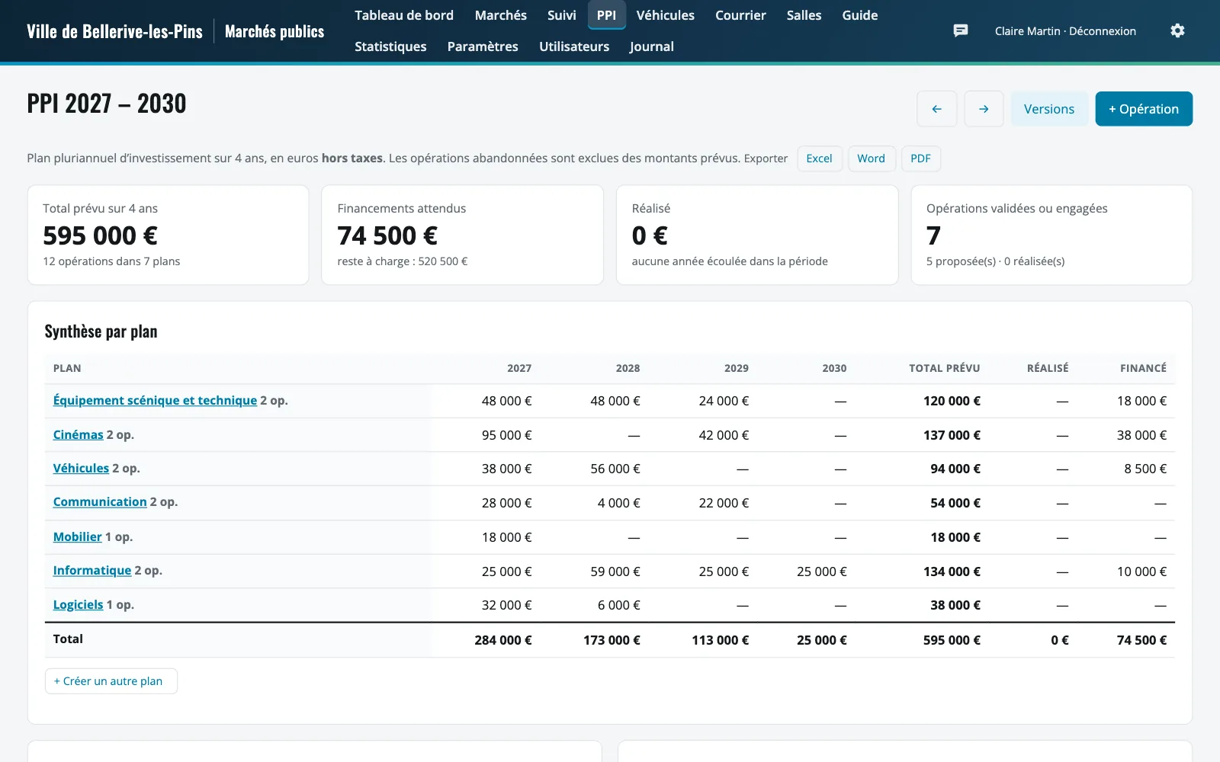This screenshot has width=1220, height=762.
Task: Go to the Courrier section
Action: point(740,15)
